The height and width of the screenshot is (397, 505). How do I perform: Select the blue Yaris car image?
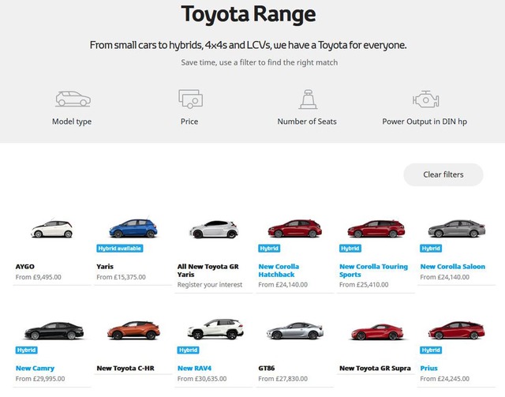pyautogui.click(x=133, y=228)
